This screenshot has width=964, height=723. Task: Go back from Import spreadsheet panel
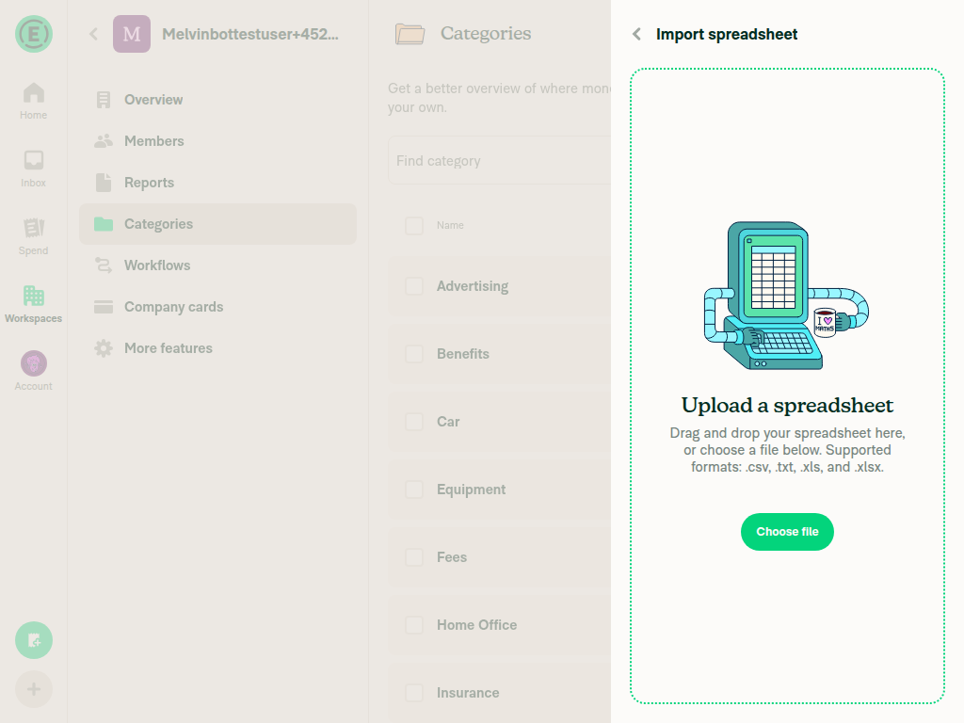click(637, 35)
